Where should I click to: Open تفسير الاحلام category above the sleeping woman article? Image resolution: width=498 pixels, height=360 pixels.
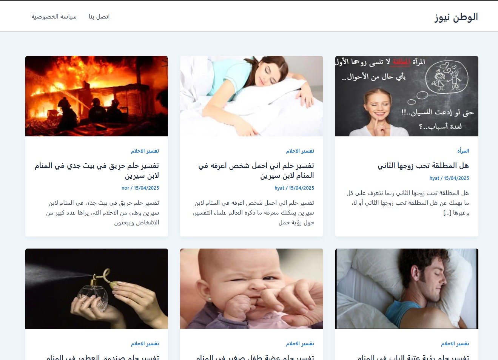point(300,151)
